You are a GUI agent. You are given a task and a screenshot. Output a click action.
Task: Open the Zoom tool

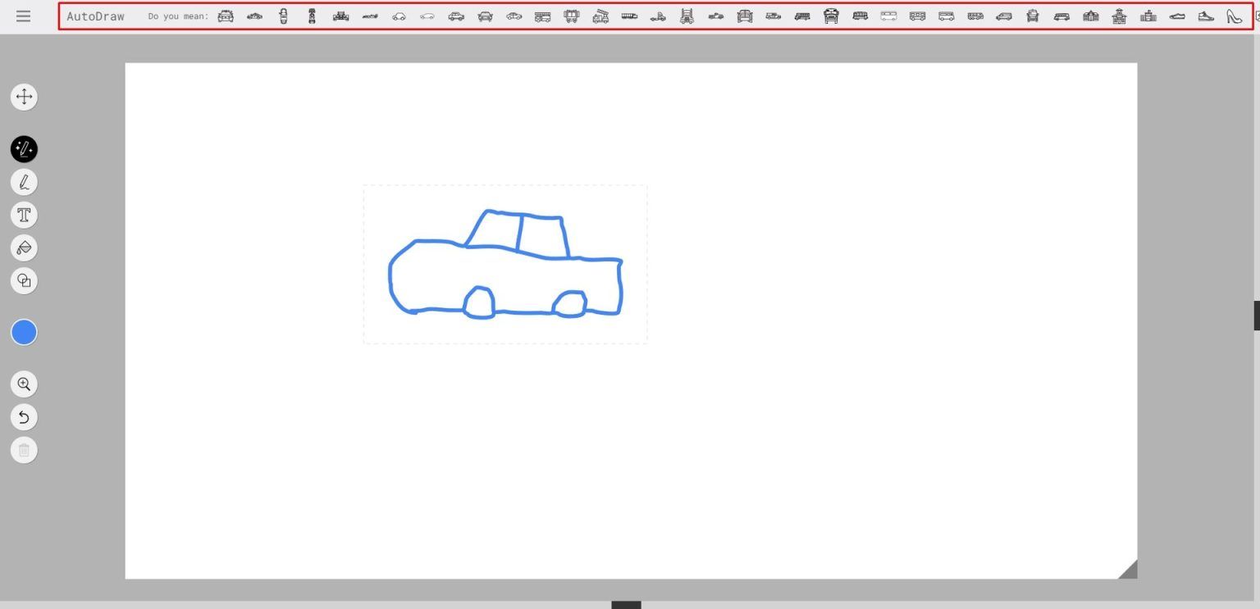pyautogui.click(x=24, y=384)
